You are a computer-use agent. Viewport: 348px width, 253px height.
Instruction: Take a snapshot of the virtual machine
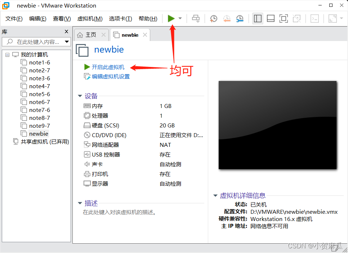click(x=213, y=18)
